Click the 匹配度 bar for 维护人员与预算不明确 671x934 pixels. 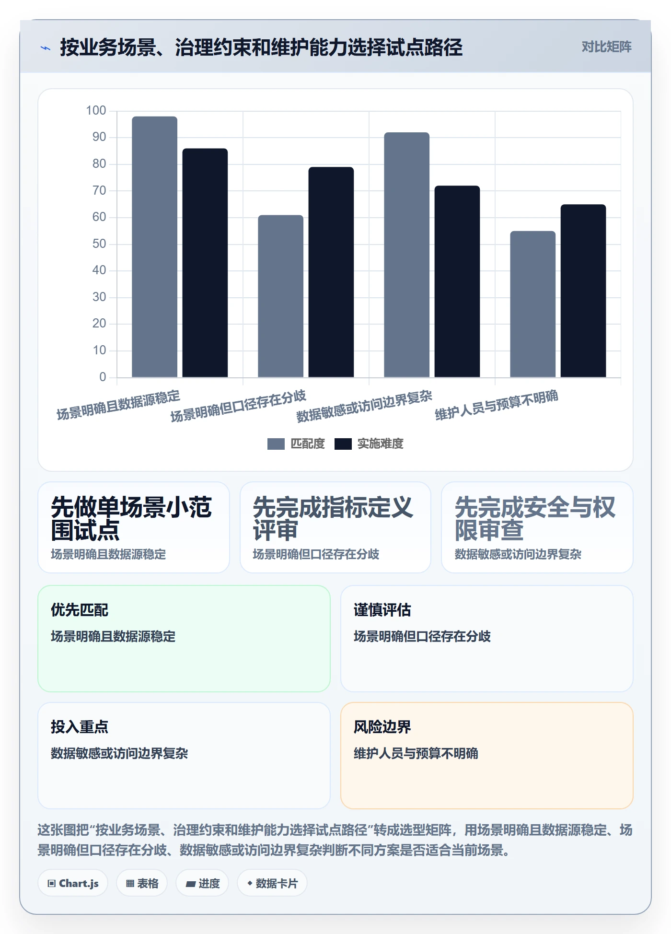[x=532, y=304]
